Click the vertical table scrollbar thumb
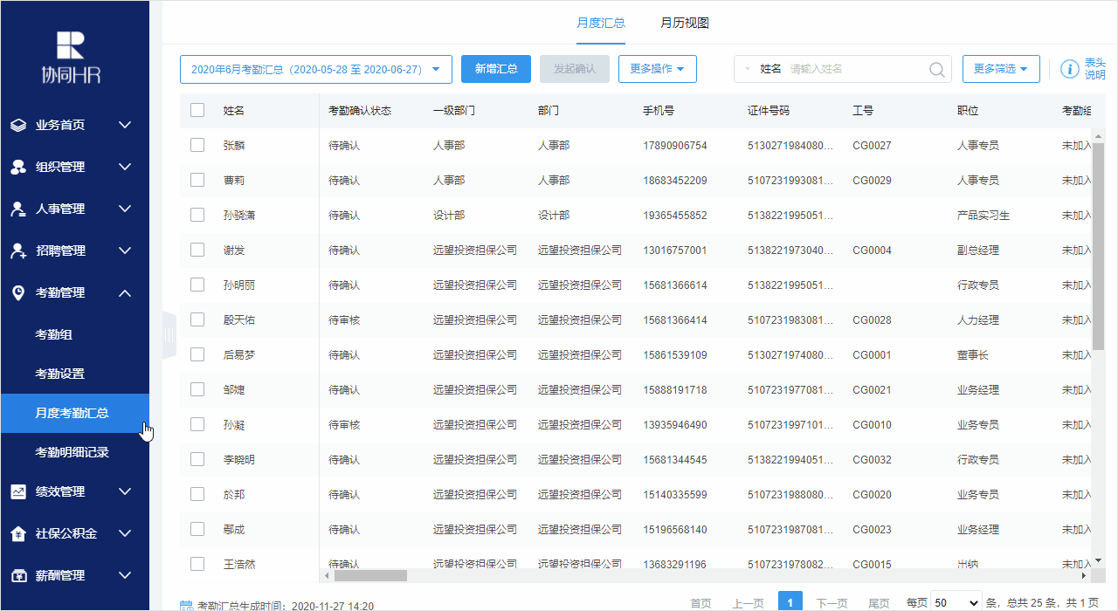This screenshot has height=611, width=1118. (1098, 245)
